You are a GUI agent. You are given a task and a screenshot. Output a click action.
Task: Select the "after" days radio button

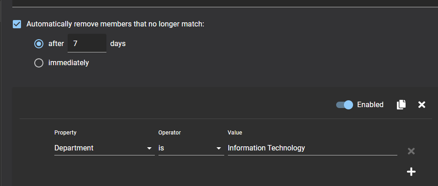pyautogui.click(x=39, y=44)
